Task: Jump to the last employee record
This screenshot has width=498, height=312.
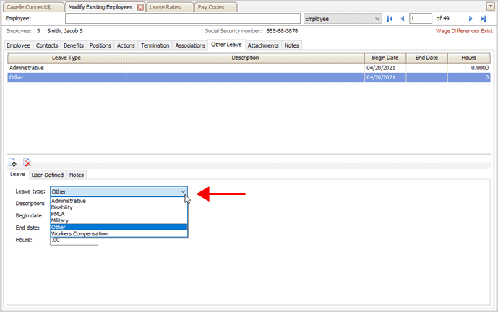Action: click(x=483, y=18)
